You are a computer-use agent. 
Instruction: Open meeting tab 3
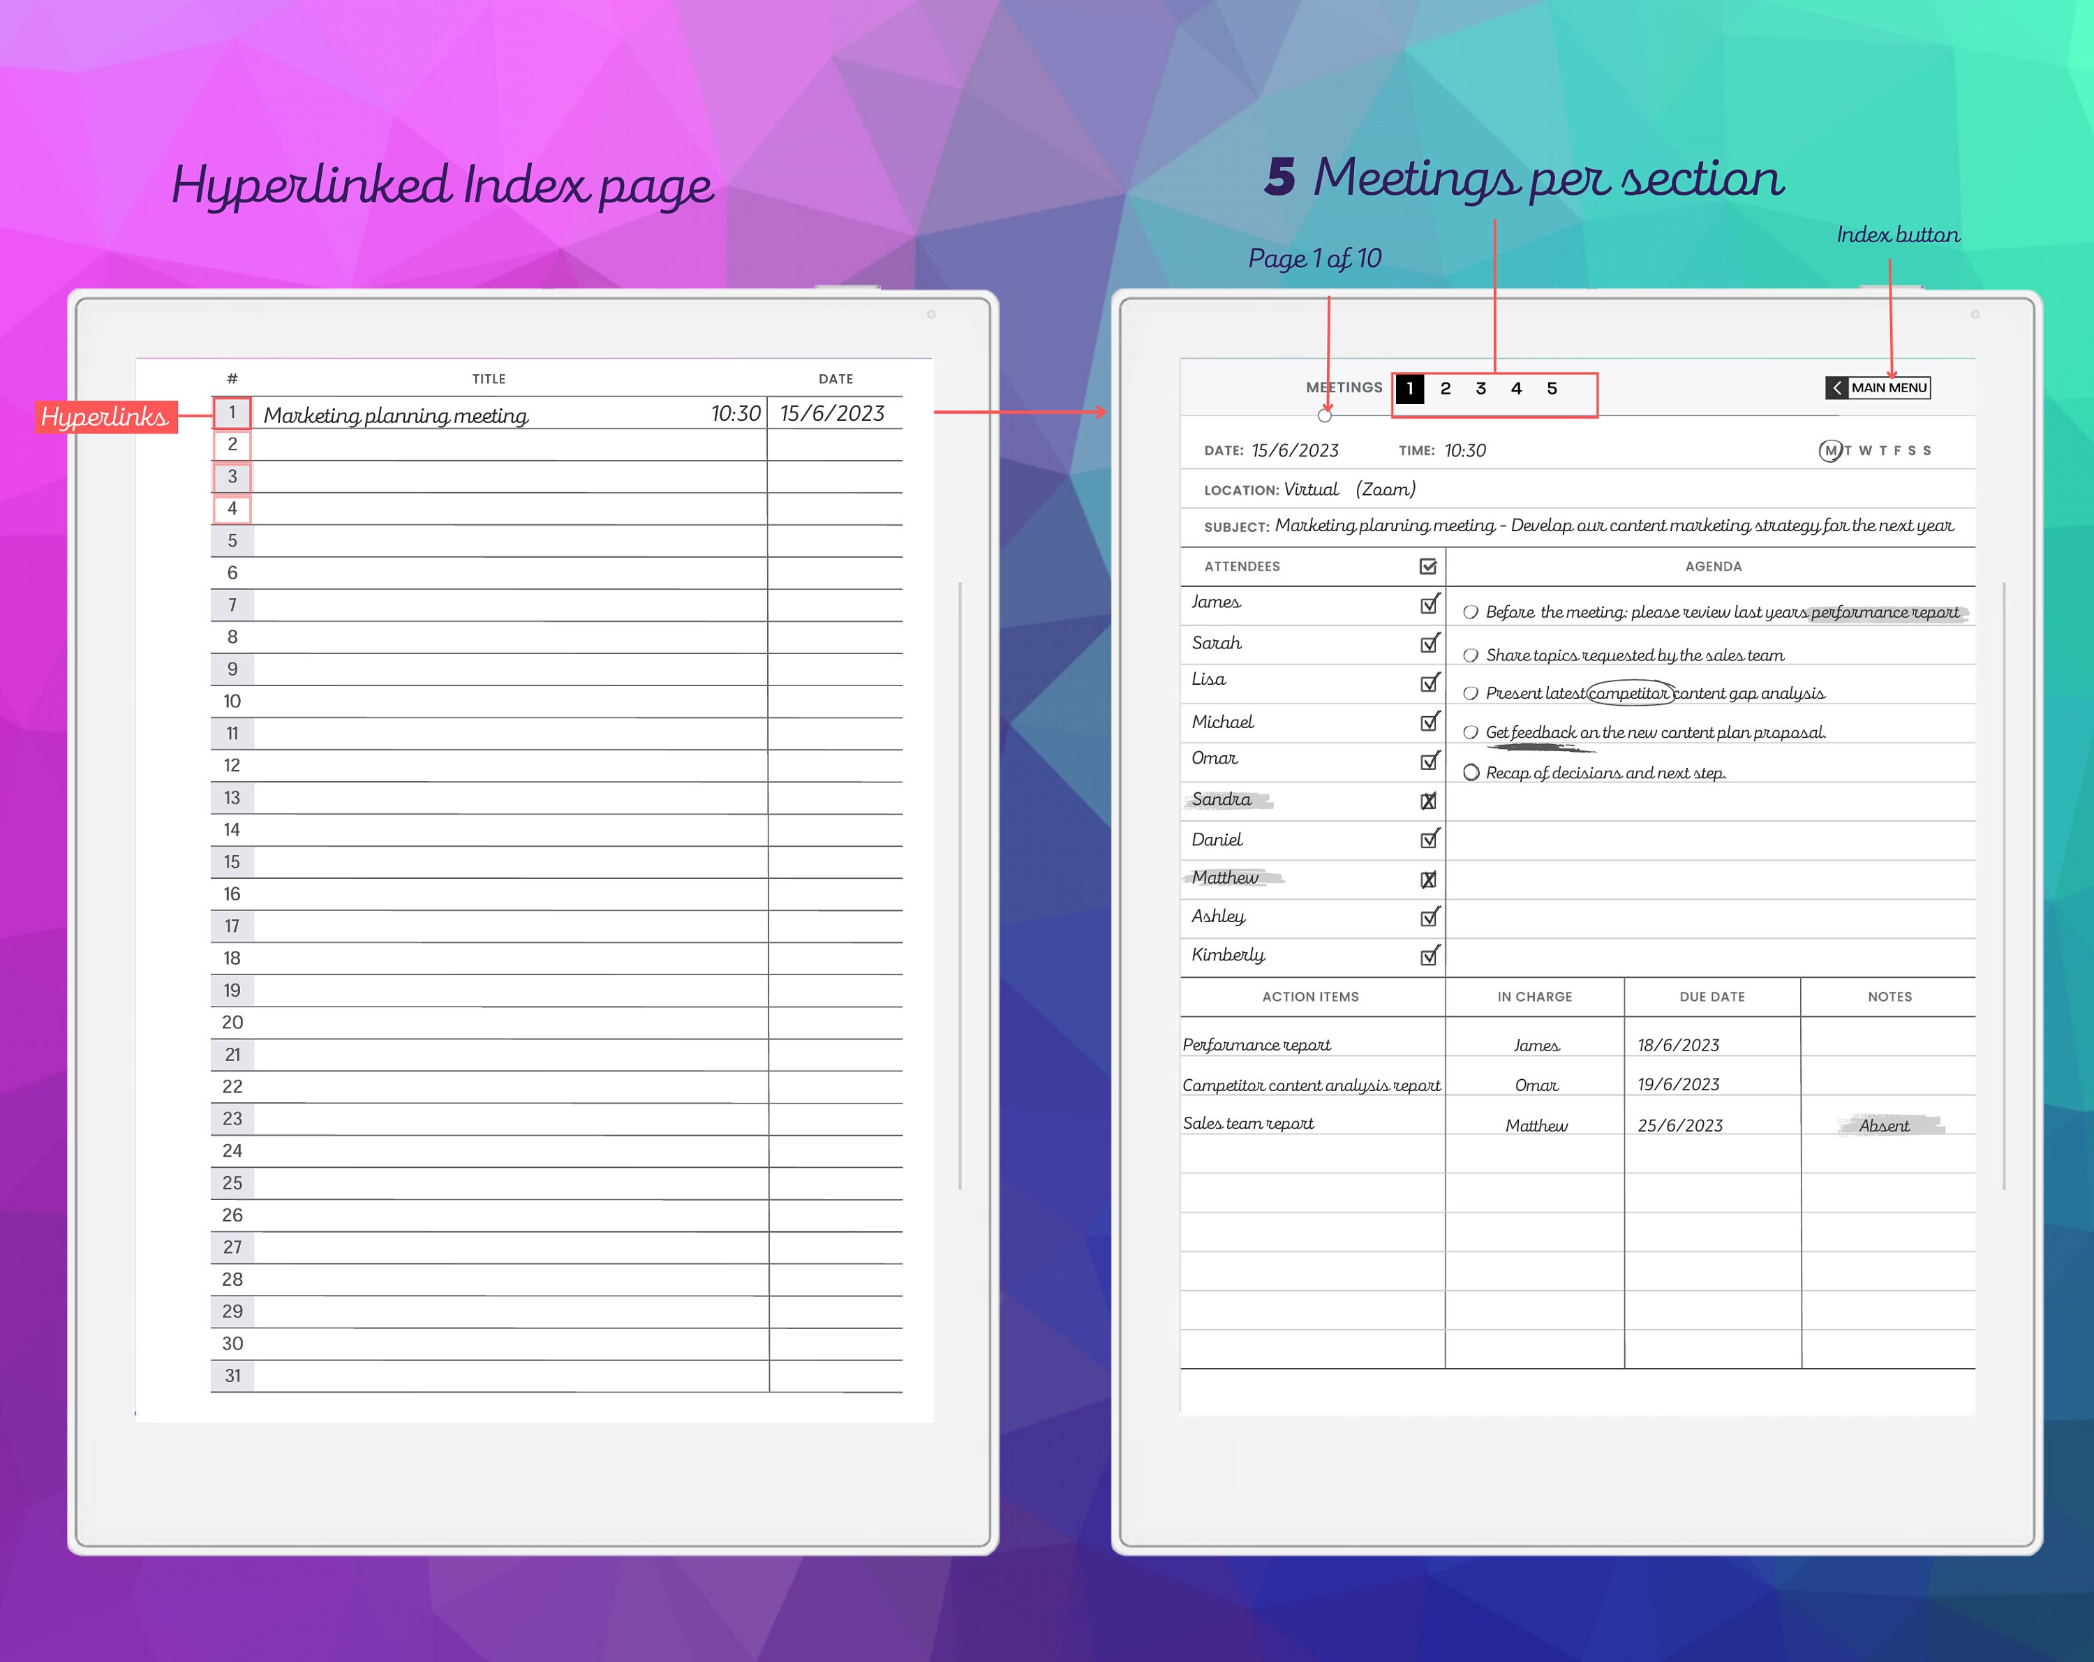point(1481,389)
